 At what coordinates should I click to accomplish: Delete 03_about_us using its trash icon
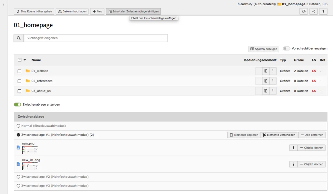tap(265, 91)
